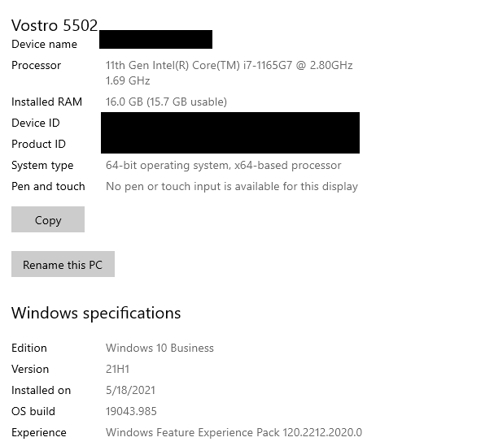Select the Pen and touch label
The height and width of the screenshot is (446, 485).
point(48,186)
